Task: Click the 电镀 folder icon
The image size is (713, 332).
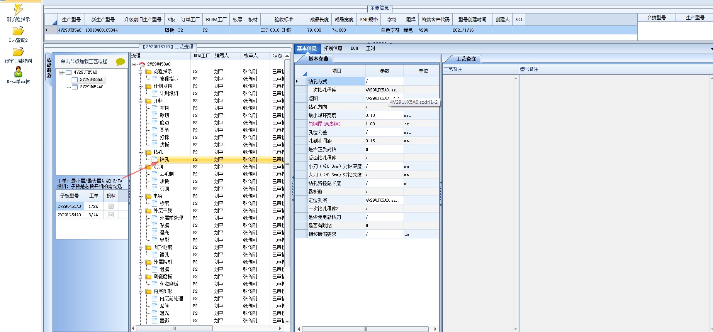Action: click(x=148, y=196)
